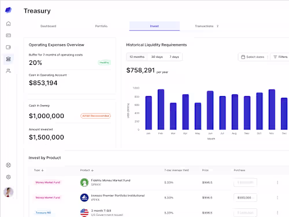Select the treasury bank icon in sidebar
This screenshot has height=217, width=289.
9,59
